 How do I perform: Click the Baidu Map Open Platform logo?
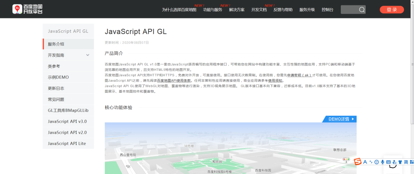28,9
